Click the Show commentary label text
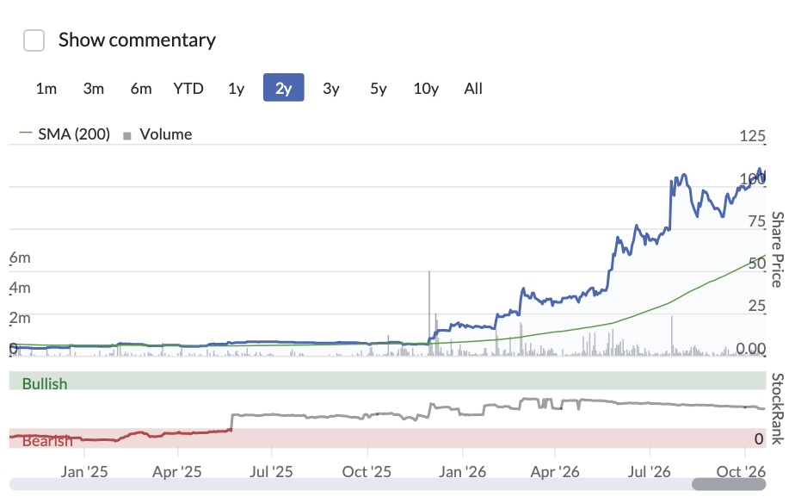The height and width of the screenshot is (503, 795). [x=137, y=40]
